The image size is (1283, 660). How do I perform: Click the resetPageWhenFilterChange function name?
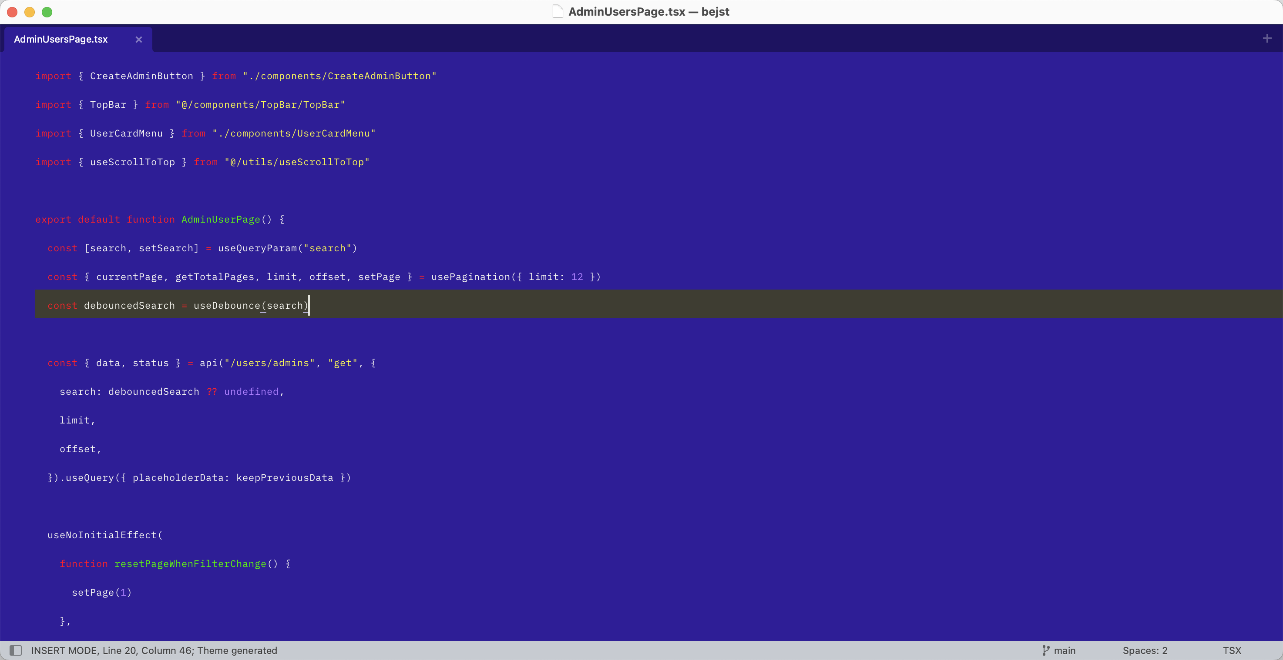pyautogui.click(x=190, y=564)
